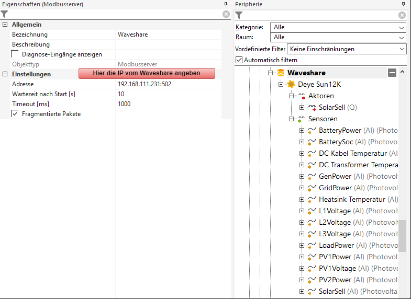Click the Adresse IP value field

pos(168,84)
